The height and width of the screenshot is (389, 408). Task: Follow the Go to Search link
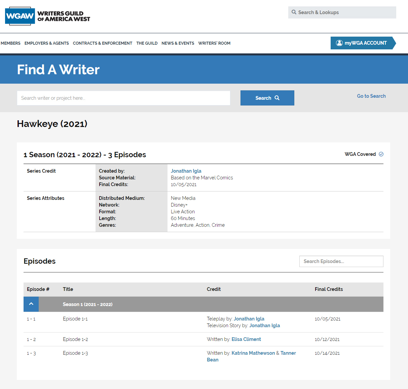coord(371,96)
